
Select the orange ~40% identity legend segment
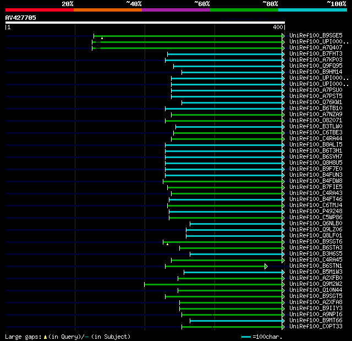[108, 10]
